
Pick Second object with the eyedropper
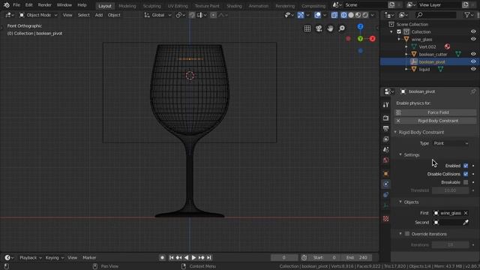pos(465,222)
